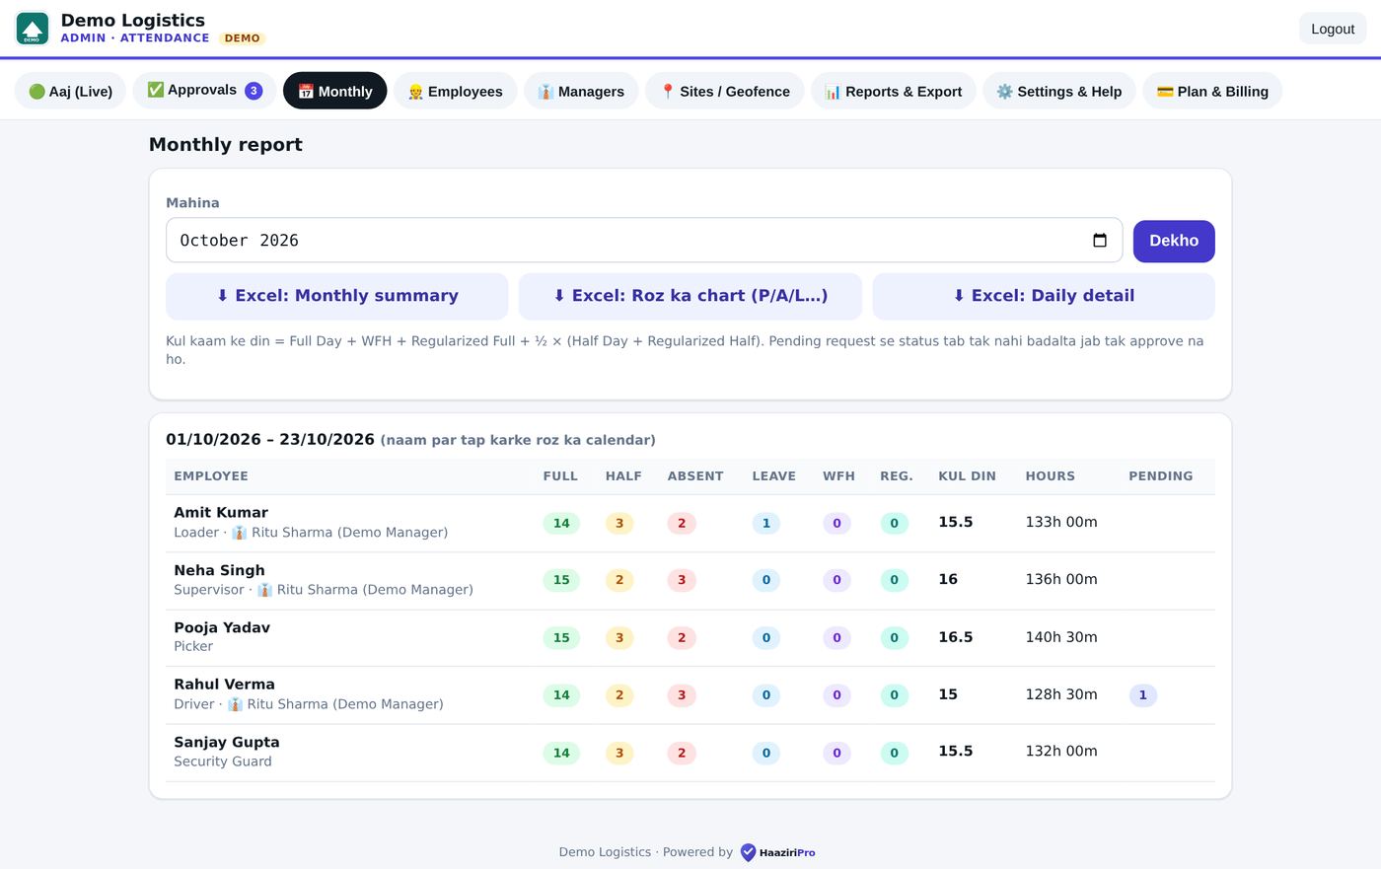This screenshot has height=869, width=1381.
Task: Go to the Employees tab
Action: point(455,91)
